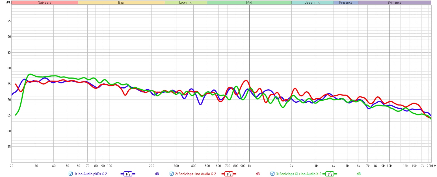Viewport: 437px width, 177px height.
Task: Uncheck the Ino Audio pi60+X-2 trace checkbox
Action: pos(71,174)
